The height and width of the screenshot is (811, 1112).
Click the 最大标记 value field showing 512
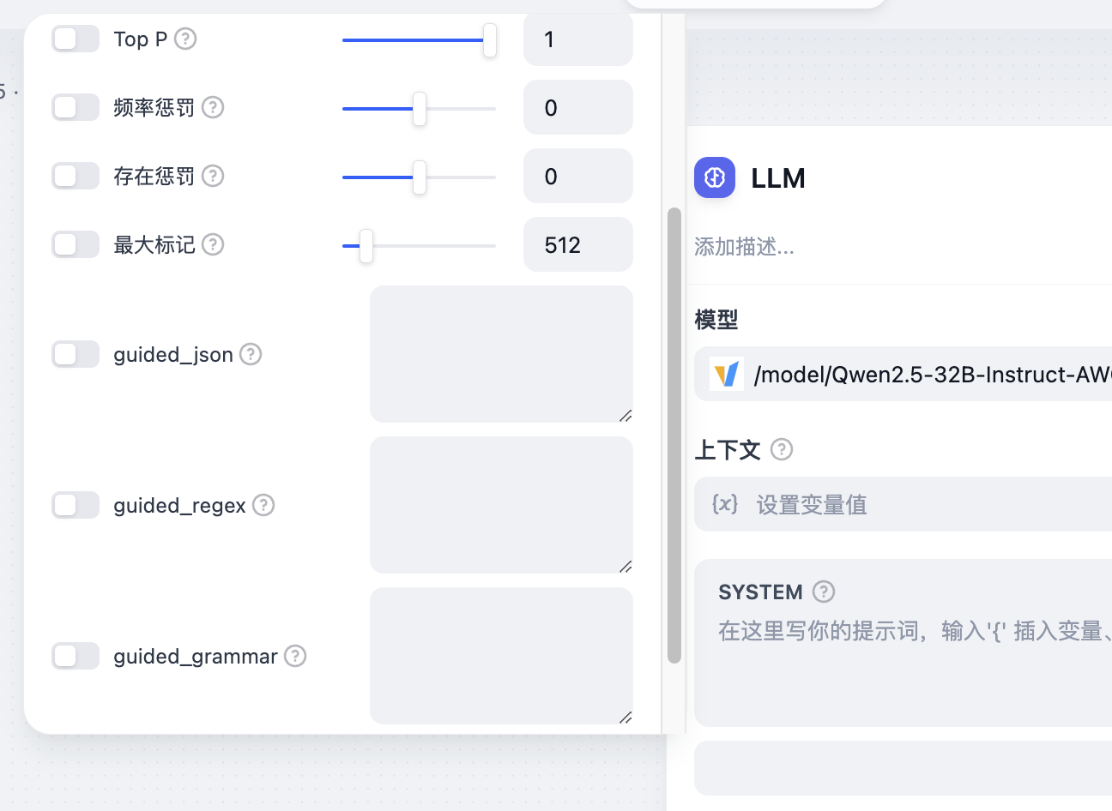[x=577, y=245]
